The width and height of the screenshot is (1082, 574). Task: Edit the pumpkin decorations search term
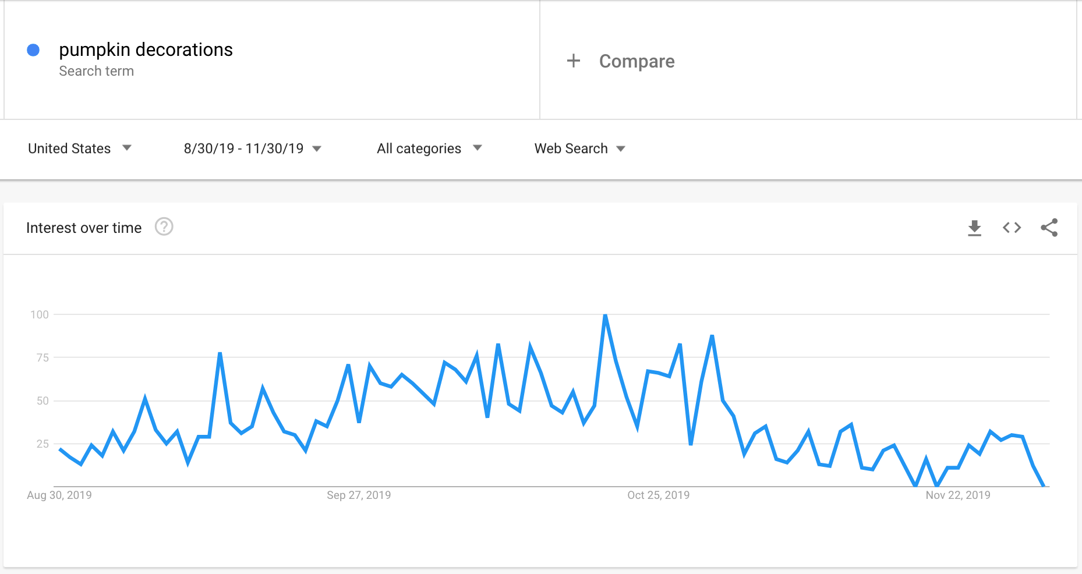[146, 50]
